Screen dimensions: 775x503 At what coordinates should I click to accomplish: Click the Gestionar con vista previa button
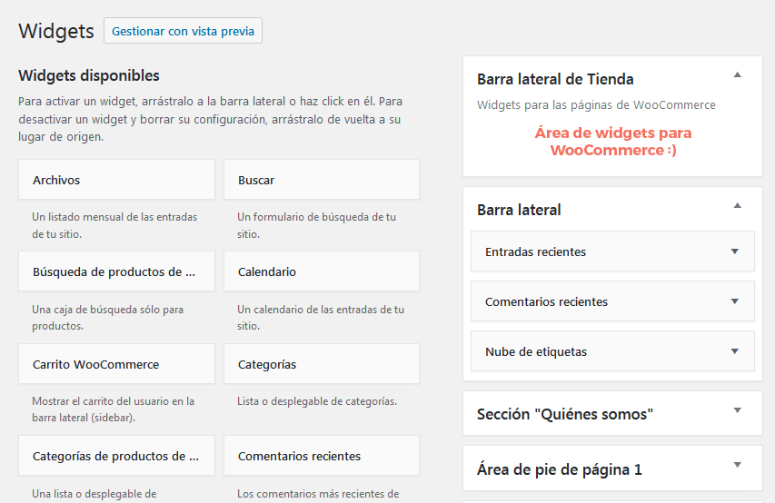[x=183, y=31]
